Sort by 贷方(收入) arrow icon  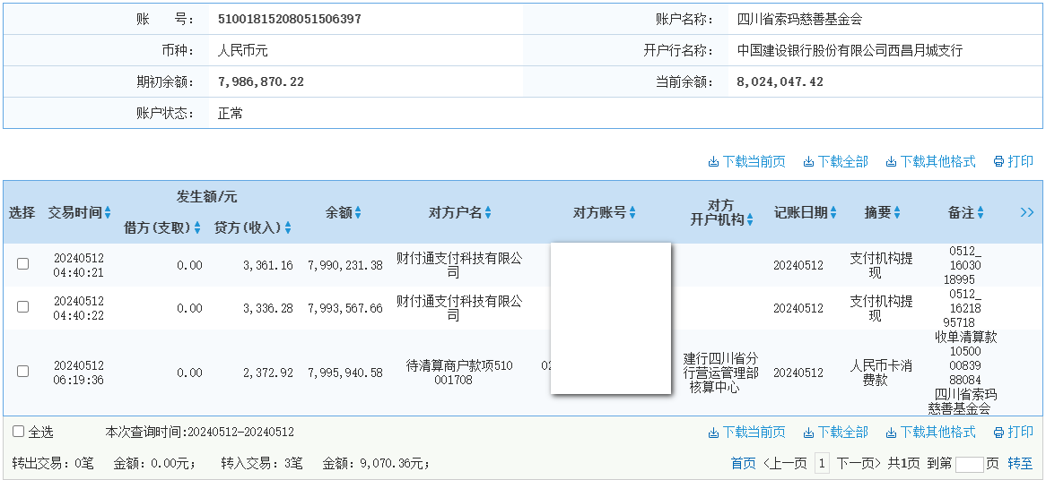click(x=288, y=227)
